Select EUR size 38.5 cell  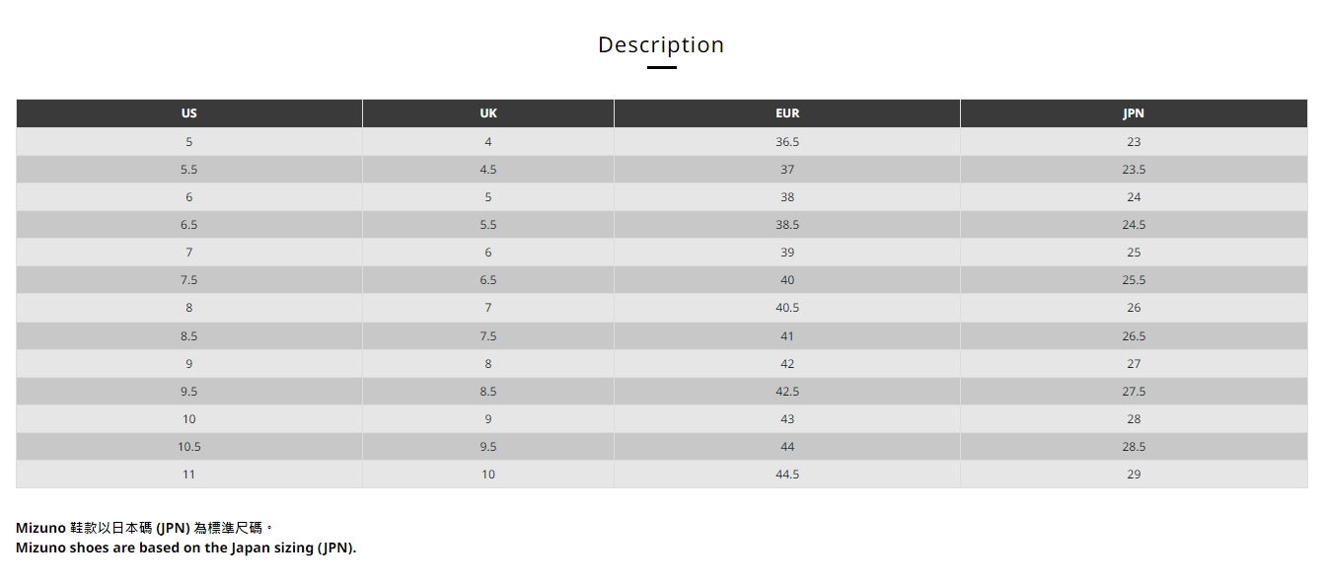(787, 225)
